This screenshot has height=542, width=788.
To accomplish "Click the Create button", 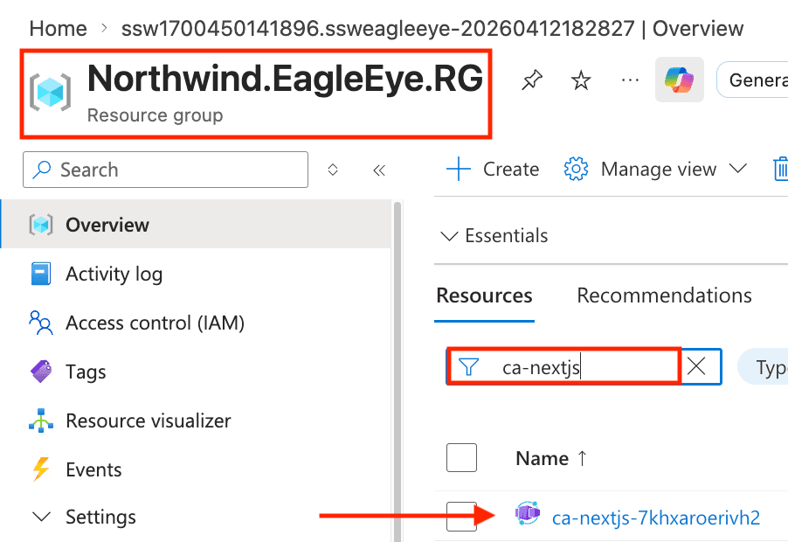I will pos(493,170).
